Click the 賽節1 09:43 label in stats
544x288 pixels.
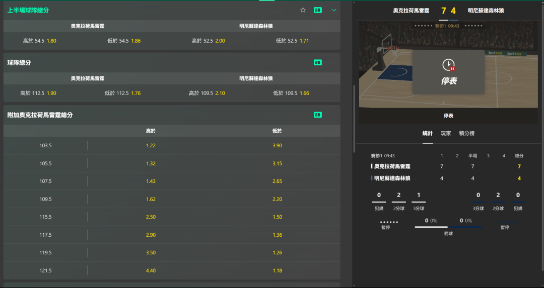[383, 156]
